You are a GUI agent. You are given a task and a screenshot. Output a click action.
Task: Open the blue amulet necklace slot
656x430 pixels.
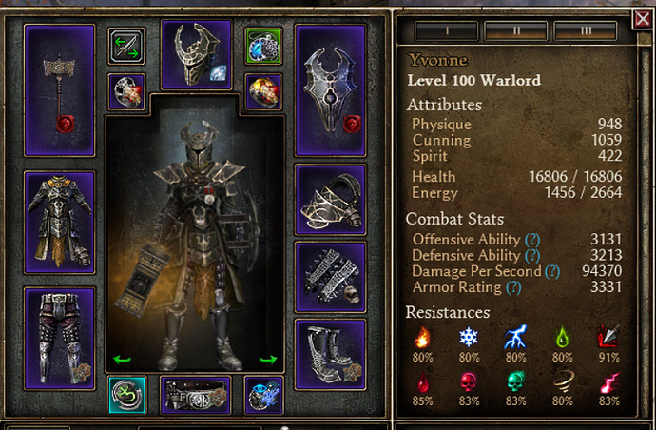click(263, 46)
